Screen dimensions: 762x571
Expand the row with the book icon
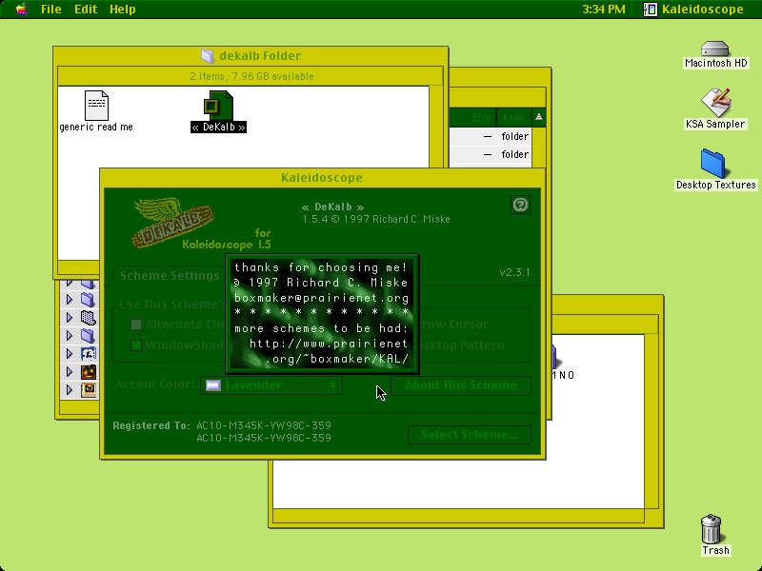[x=70, y=389]
